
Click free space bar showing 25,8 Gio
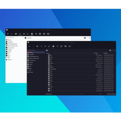[x=111, y=94]
